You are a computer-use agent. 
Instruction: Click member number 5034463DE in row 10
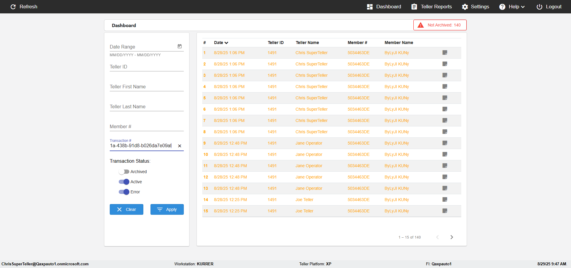(359, 154)
